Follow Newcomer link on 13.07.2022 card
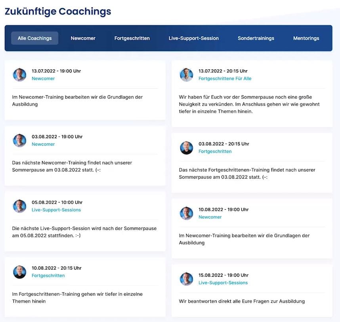The image size is (340, 322). [x=43, y=79]
